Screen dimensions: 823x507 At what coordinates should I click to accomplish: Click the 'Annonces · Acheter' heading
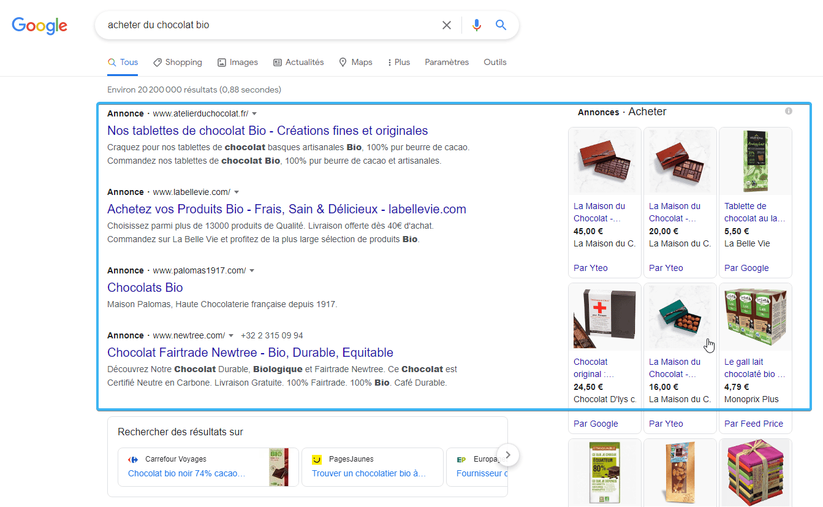click(x=622, y=112)
